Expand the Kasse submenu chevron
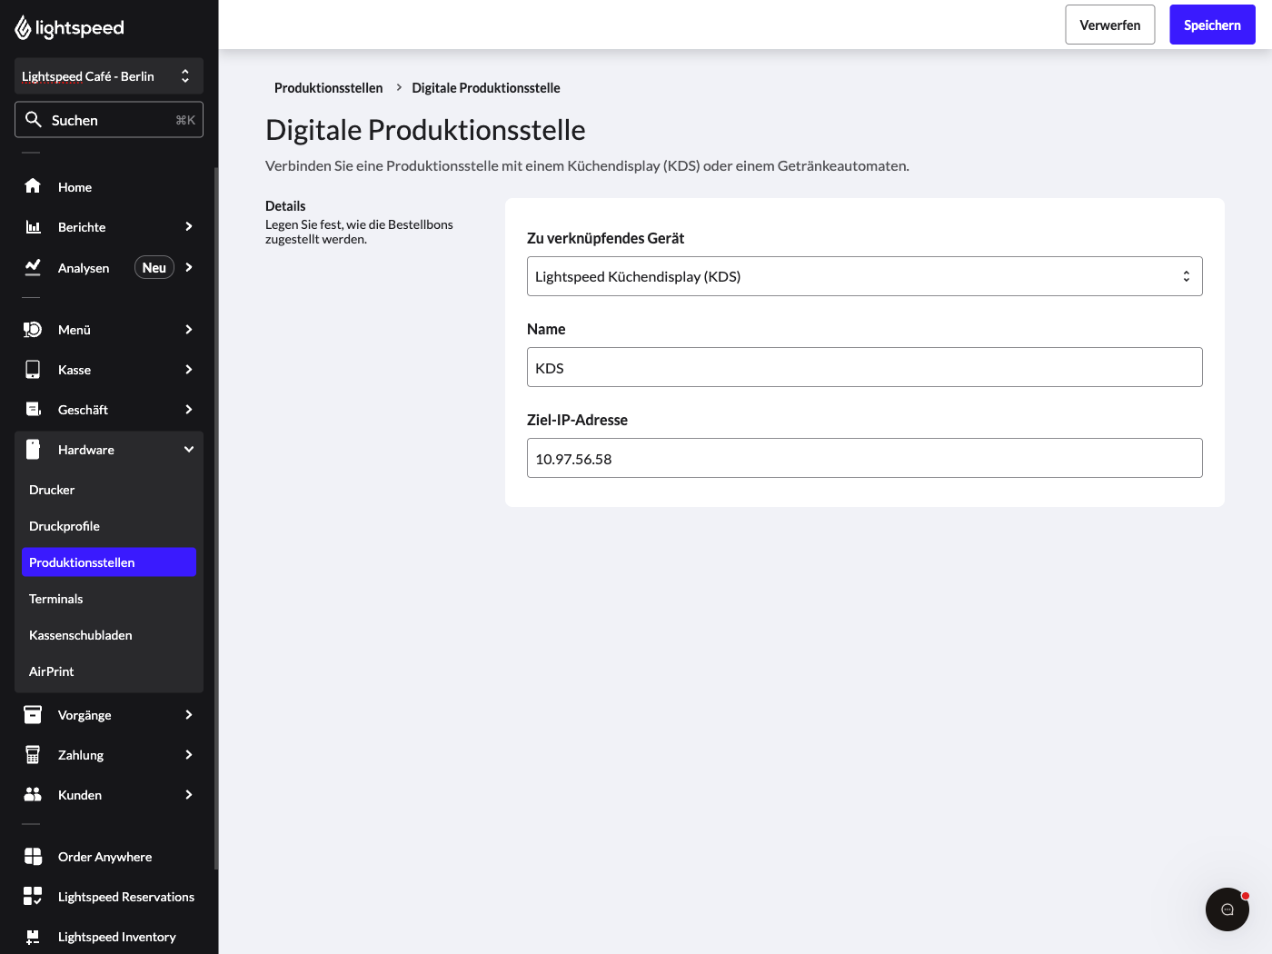 point(189,369)
